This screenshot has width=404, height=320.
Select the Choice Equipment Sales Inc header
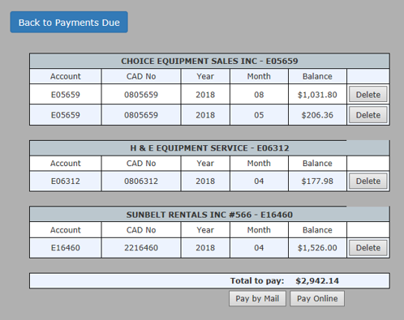pyautogui.click(x=209, y=61)
